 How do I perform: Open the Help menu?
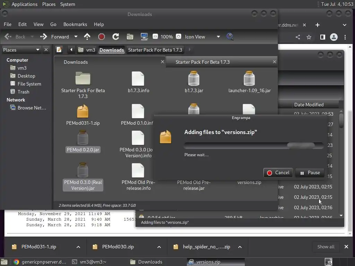[x=99, y=24]
